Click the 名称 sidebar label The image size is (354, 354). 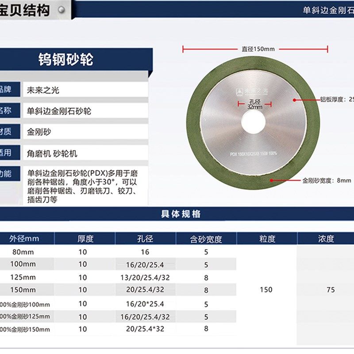pos(6,110)
